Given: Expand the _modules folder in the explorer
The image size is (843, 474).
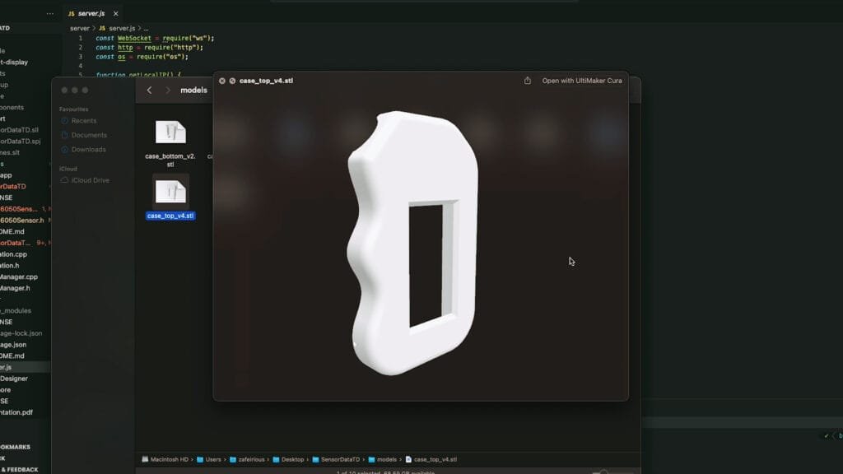Looking at the screenshot, I should 16,310.
